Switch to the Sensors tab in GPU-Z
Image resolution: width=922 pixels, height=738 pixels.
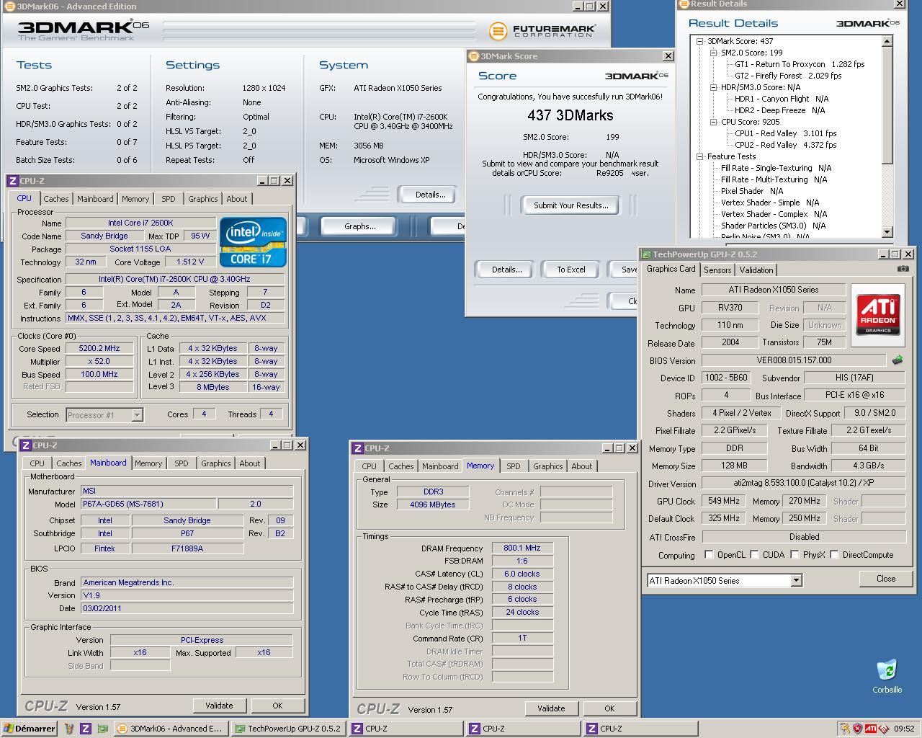[x=717, y=270]
